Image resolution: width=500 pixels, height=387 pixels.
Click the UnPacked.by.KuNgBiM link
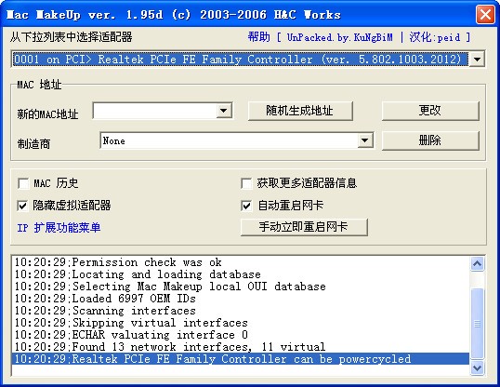pyautogui.click(x=340, y=37)
